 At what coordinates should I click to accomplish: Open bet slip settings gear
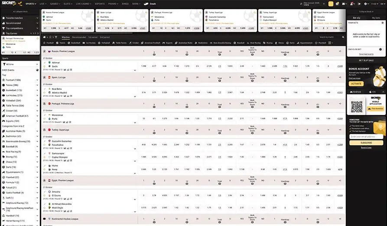383,22
